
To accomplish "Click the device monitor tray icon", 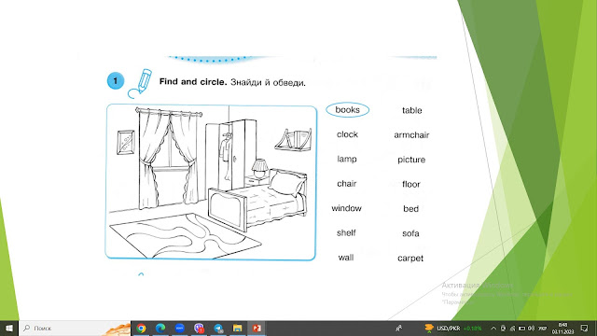I will [x=503, y=328].
